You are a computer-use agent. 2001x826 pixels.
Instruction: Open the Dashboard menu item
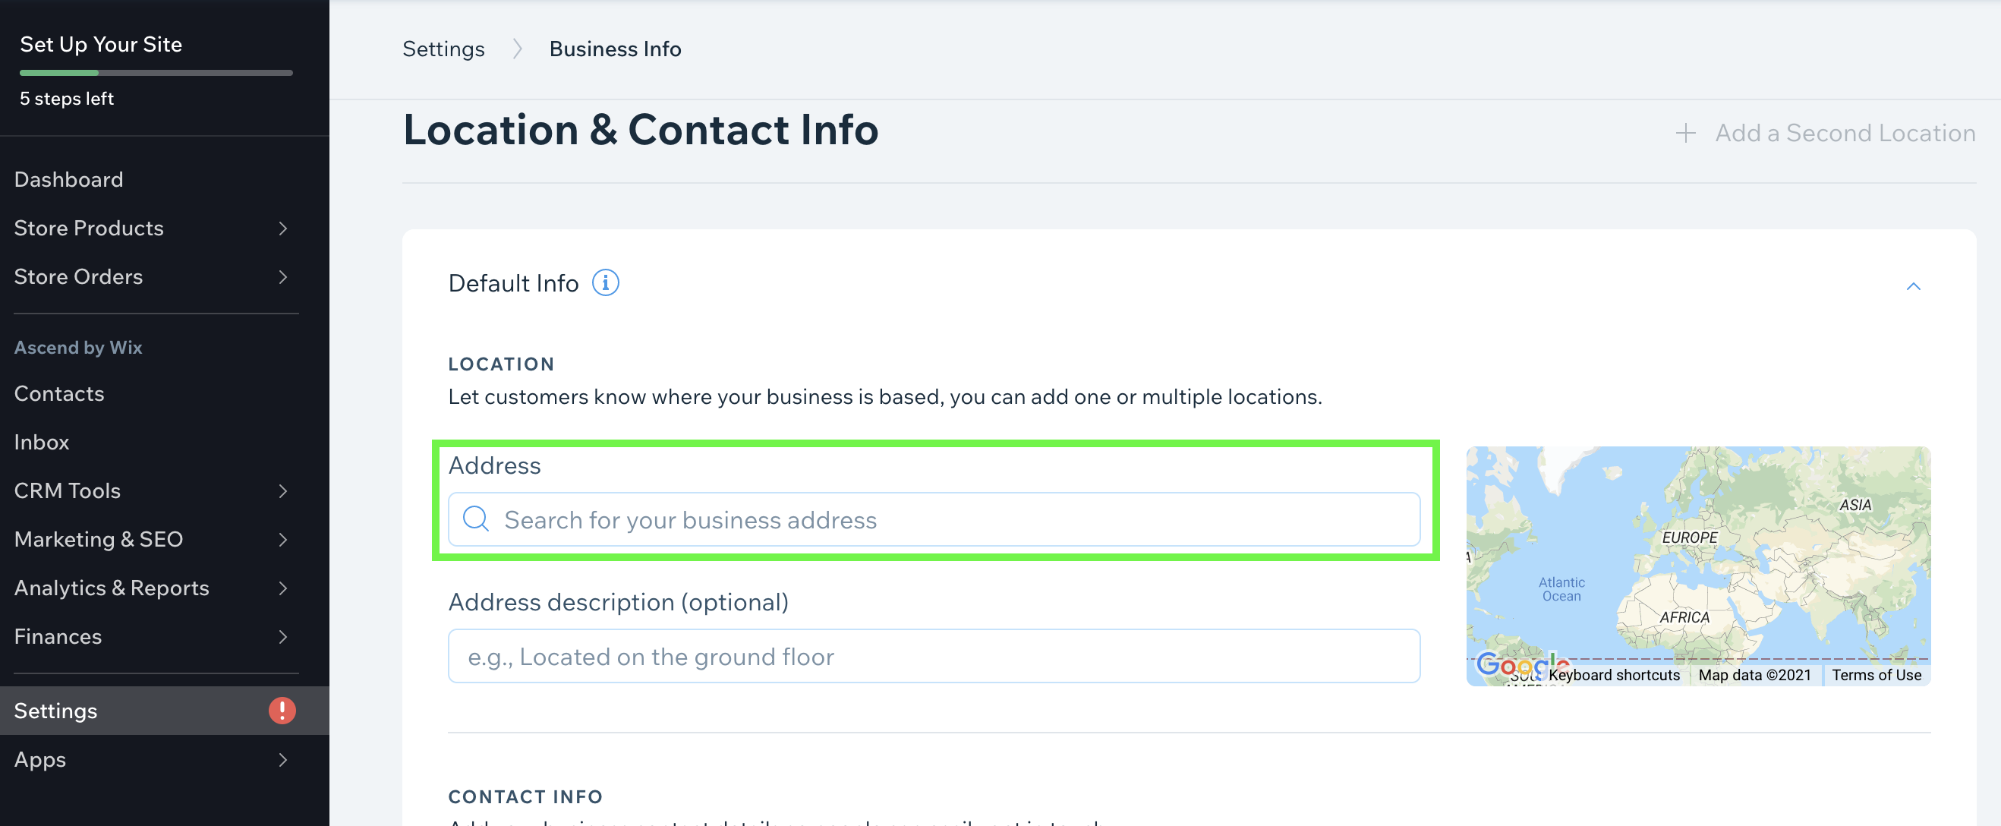[x=68, y=179]
